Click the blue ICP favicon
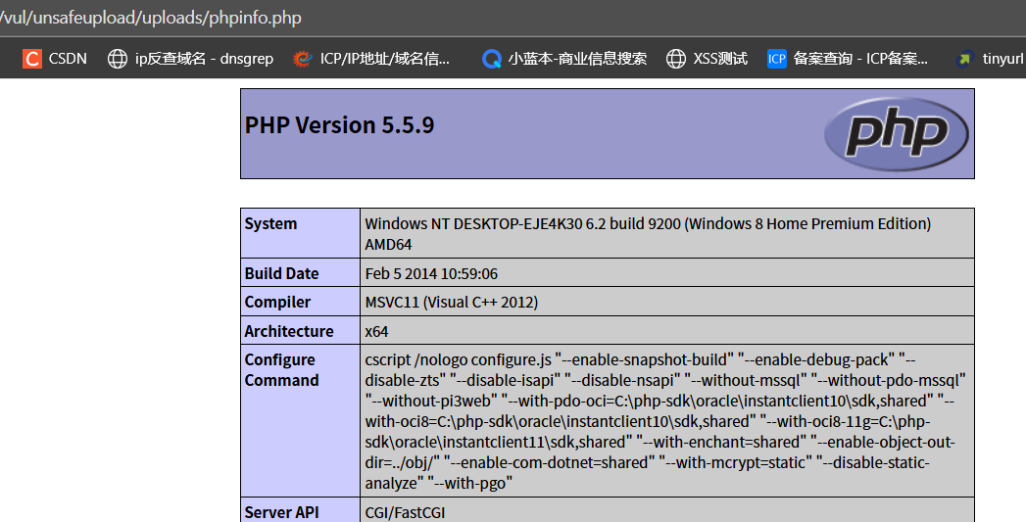The image size is (1026, 522). pos(777,59)
